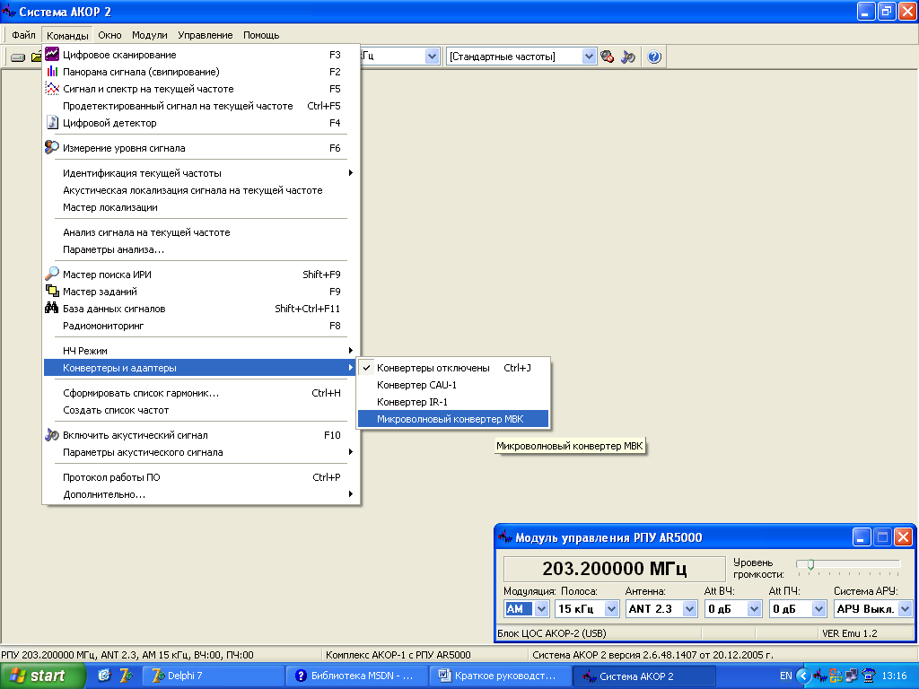Select checked Конвертеры отключены option
The image size is (919, 689).
(x=453, y=368)
